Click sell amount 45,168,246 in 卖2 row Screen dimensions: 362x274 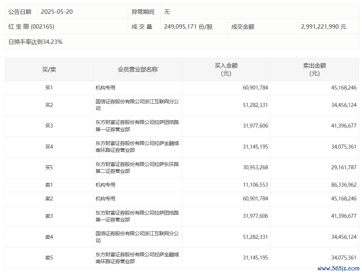(344, 199)
